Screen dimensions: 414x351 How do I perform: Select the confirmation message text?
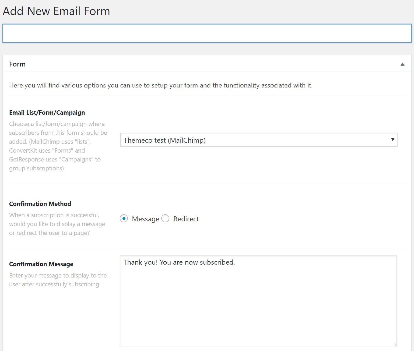pos(179,262)
